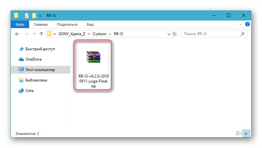Click the SONY_Xperia_Z breadcrumb
The image size is (262, 148).
[x=72, y=34]
